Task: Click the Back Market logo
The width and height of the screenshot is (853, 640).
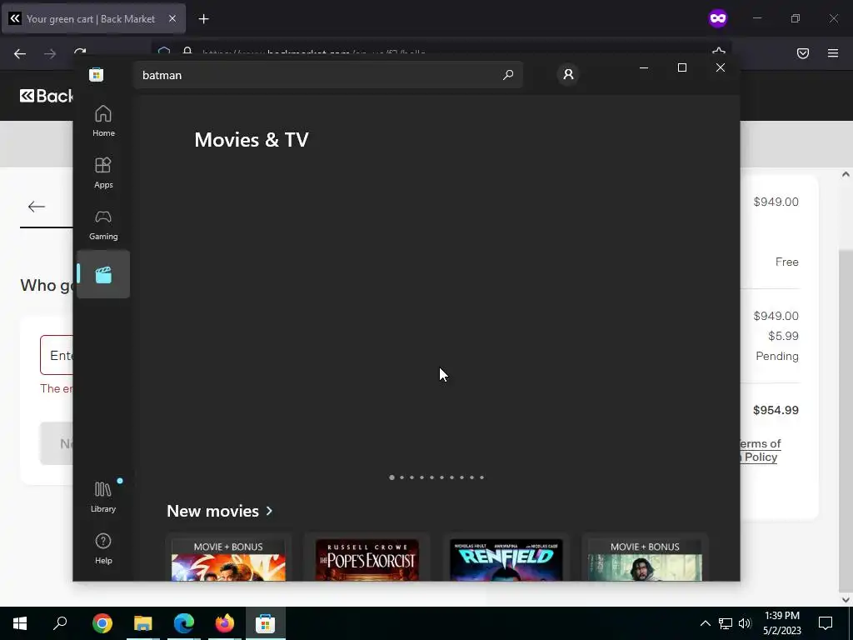Action: pos(47,96)
